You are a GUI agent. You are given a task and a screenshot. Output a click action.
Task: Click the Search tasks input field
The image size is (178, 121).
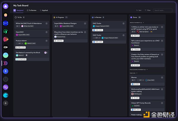(163, 10)
